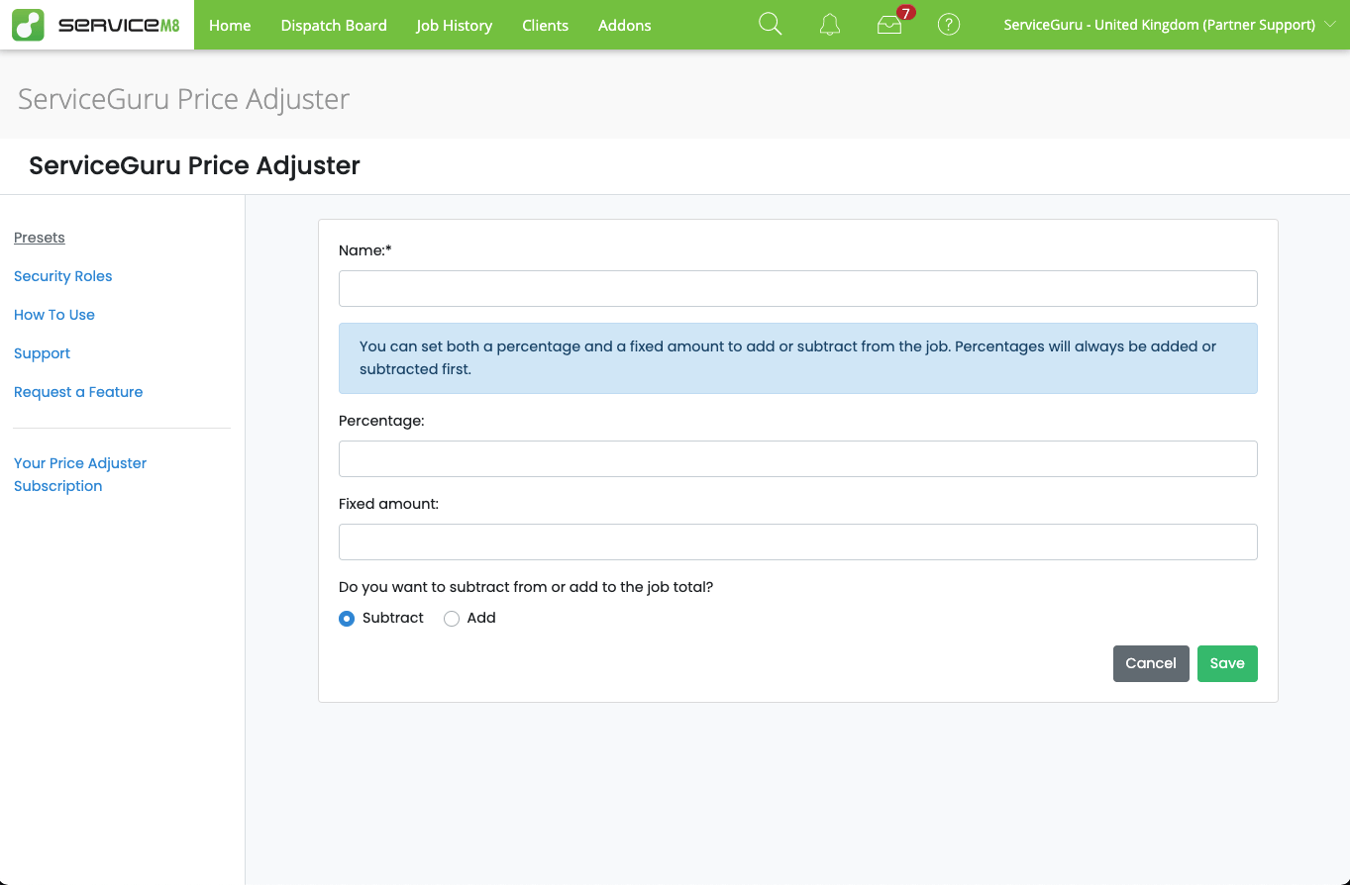
Task: Open notifications bell icon
Action: [x=830, y=25]
